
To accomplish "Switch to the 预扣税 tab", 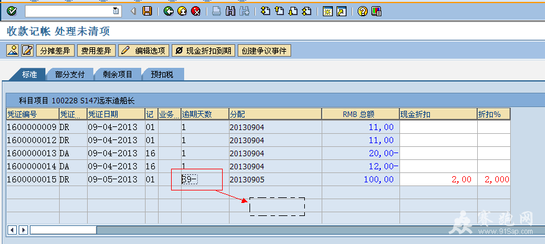I will click(x=162, y=74).
